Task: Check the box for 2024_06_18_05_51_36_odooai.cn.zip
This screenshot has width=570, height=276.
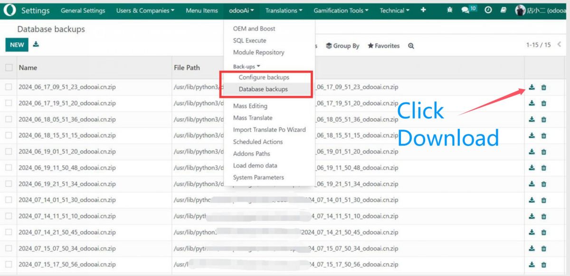Action: click(9, 120)
